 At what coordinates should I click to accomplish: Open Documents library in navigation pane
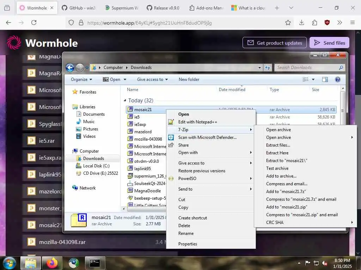[x=94, y=114]
